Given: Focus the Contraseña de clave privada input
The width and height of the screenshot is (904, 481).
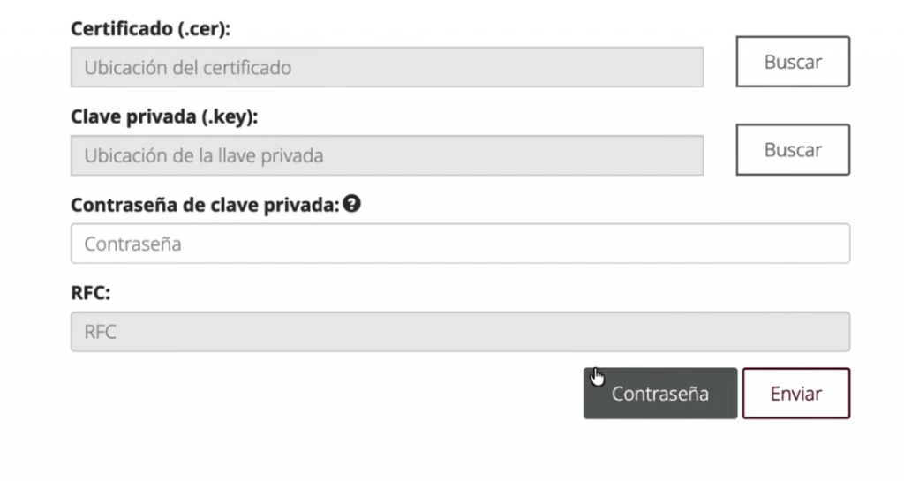Looking at the screenshot, I should coord(459,244).
